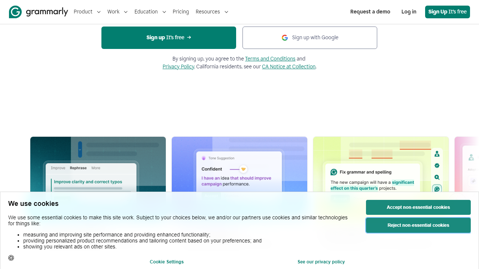Screen dimensions: 479x269
Task: Expand the Product dropdown menu
Action: click(x=87, y=12)
